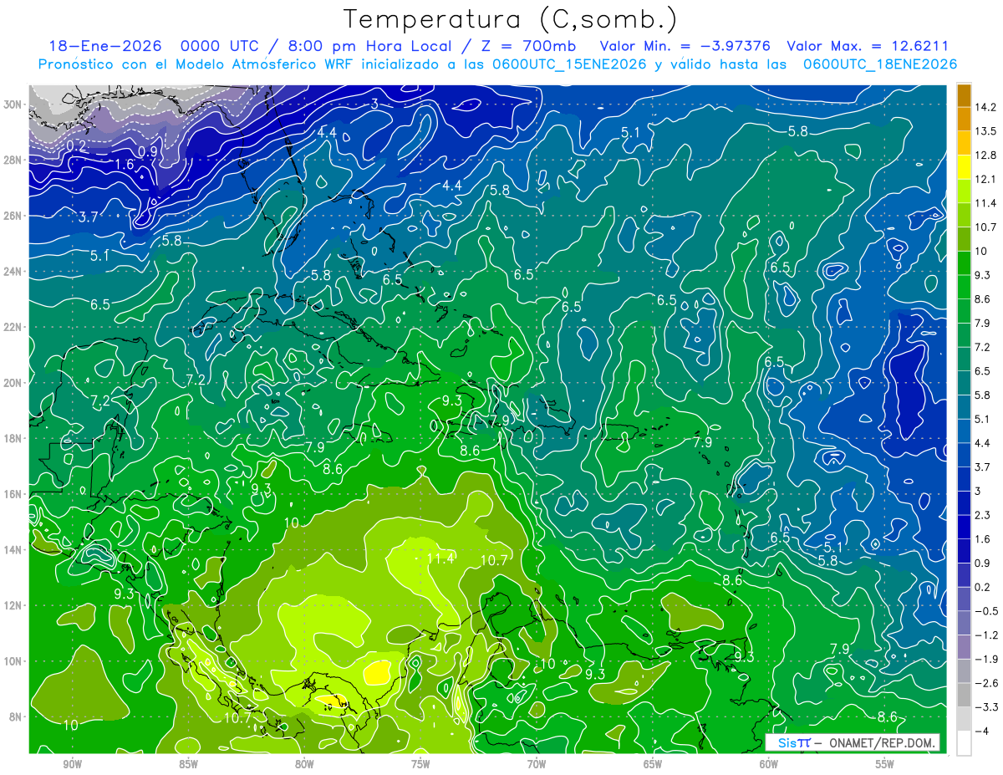Click the legend value 14.2
The width and height of the screenshot is (1003, 775).
pyautogui.click(x=986, y=107)
